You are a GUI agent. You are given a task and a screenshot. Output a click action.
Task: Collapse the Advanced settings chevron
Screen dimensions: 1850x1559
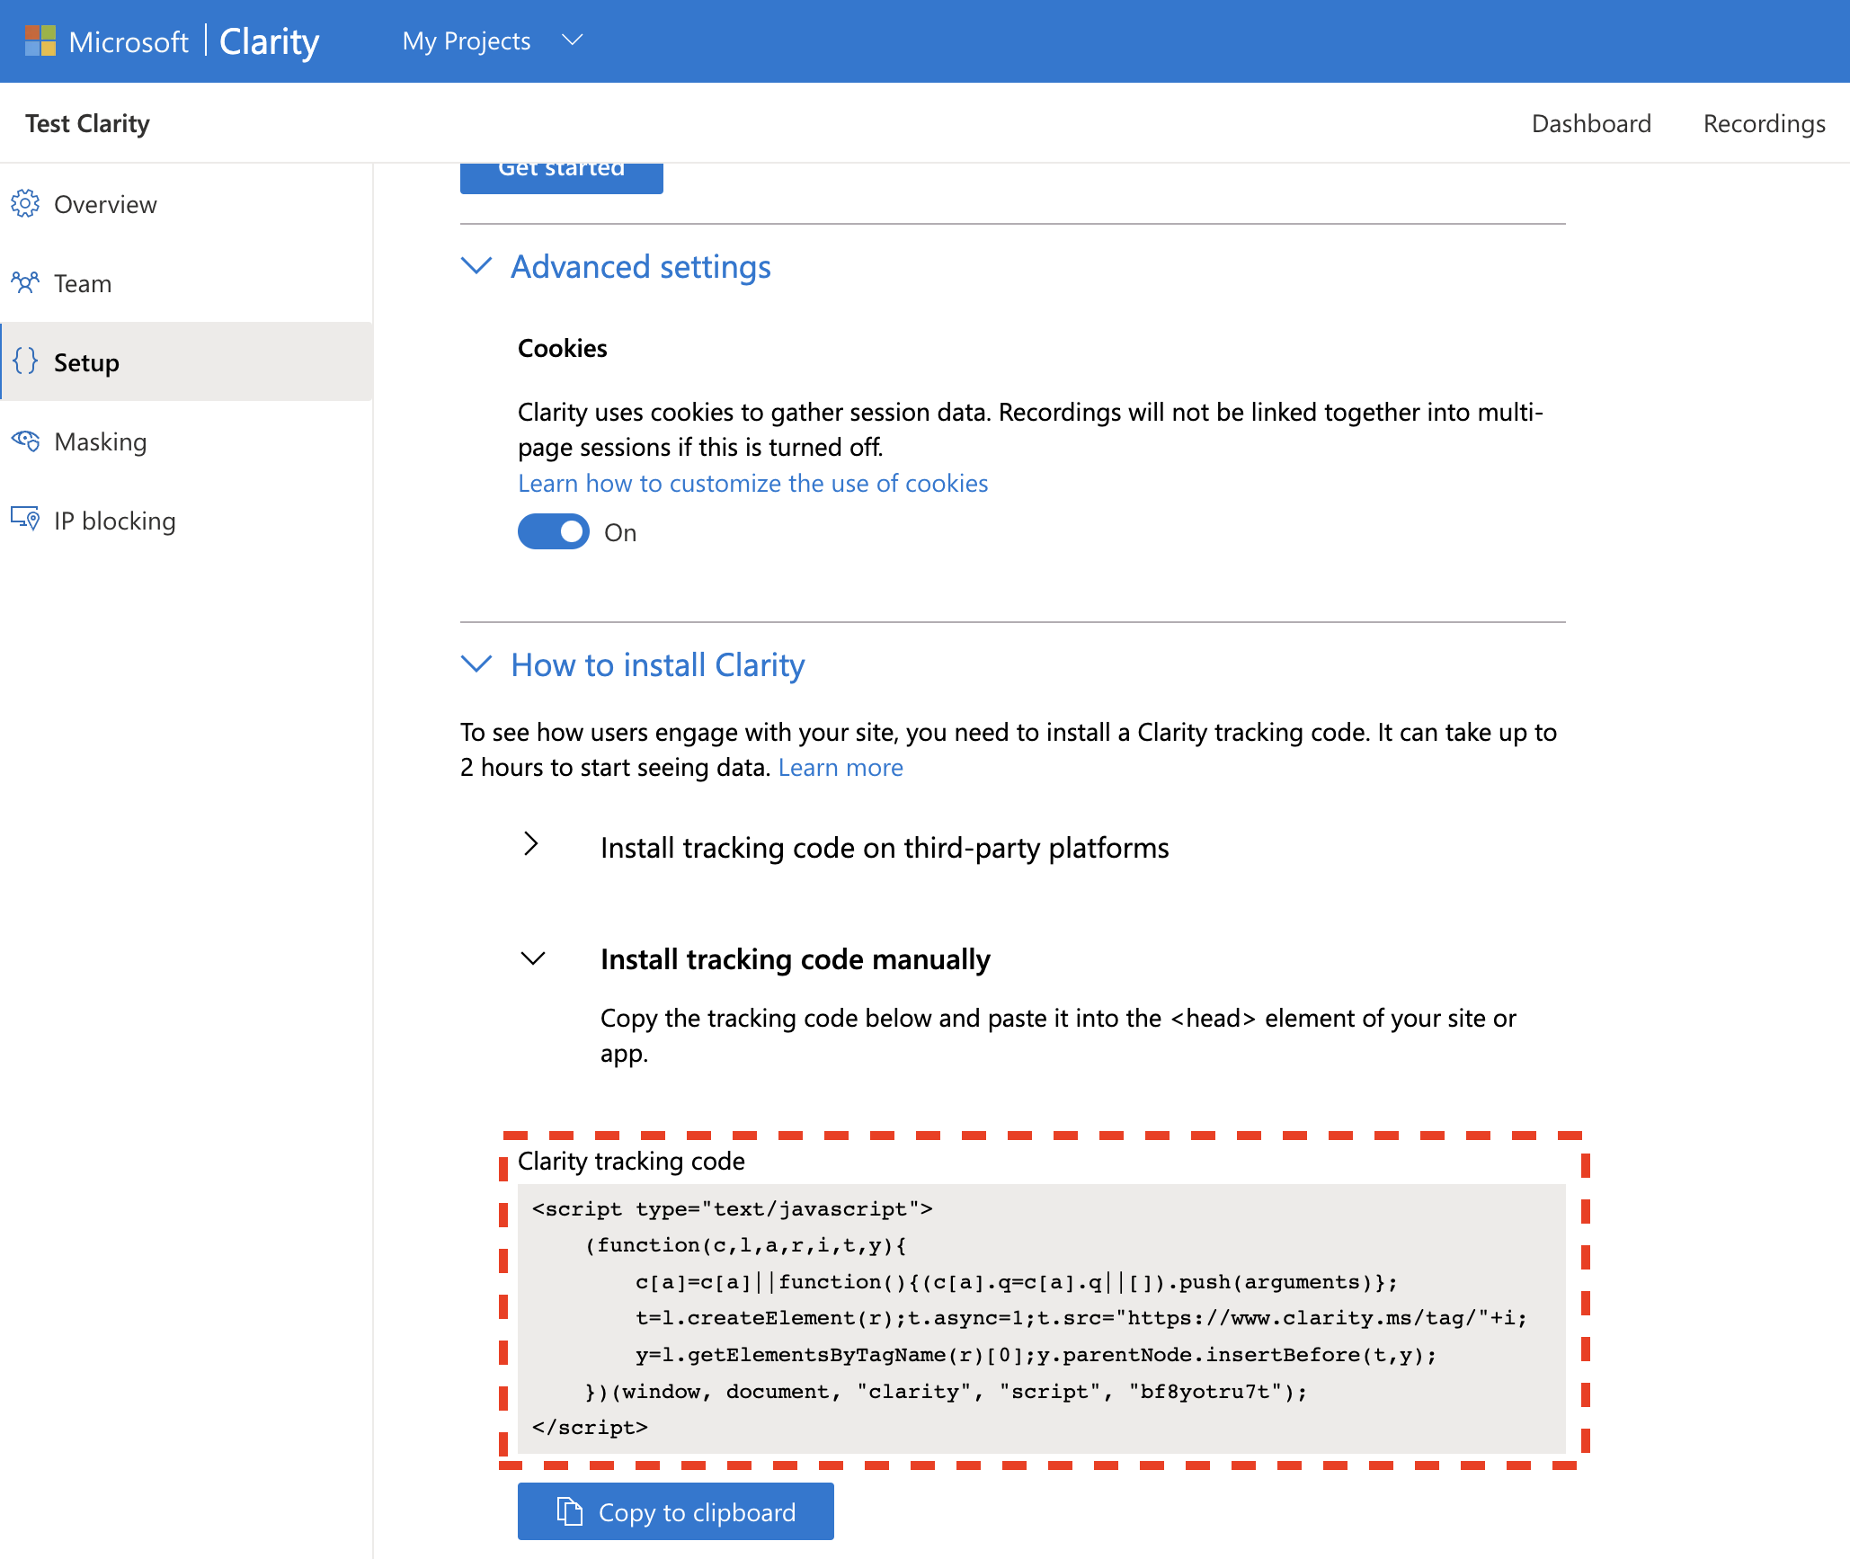point(476,266)
